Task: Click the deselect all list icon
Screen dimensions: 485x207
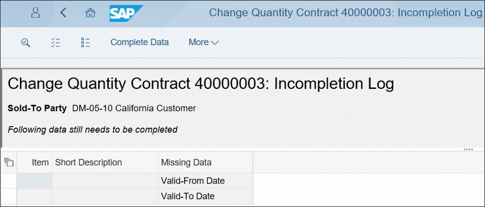Action: (86, 42)
